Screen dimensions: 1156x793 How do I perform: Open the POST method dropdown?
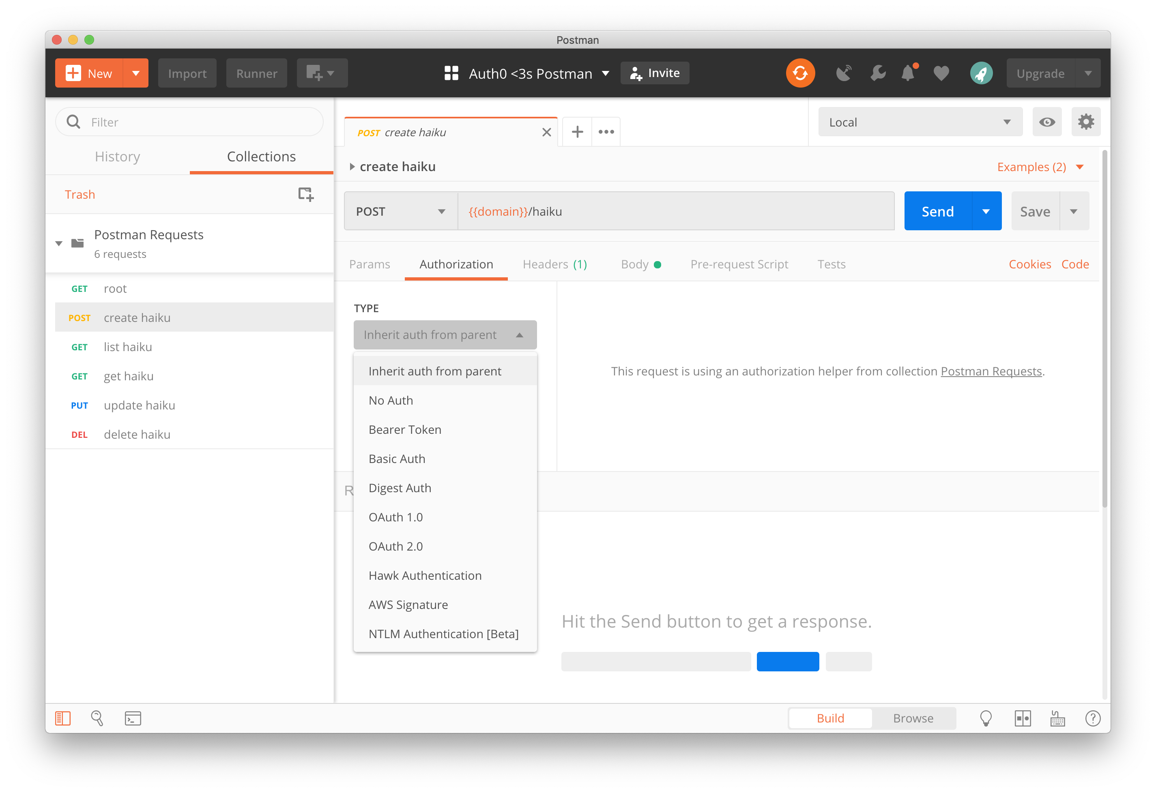400,211
